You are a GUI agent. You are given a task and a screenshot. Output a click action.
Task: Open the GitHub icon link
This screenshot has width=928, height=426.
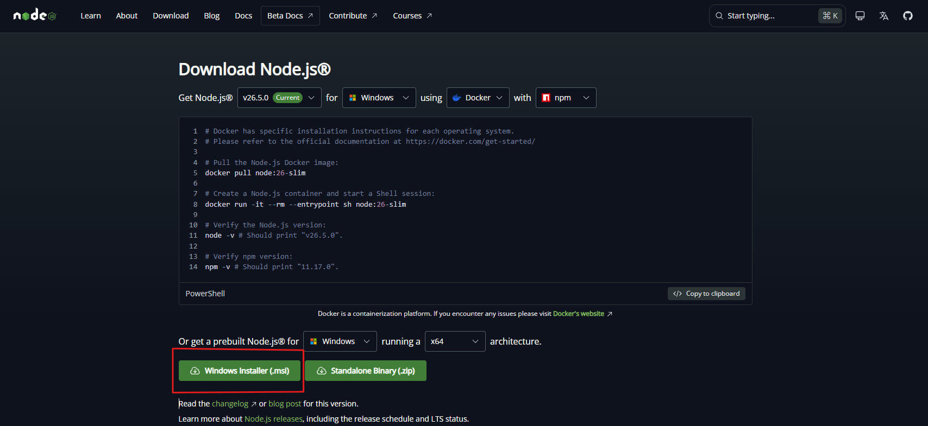[x=908, y=16]
